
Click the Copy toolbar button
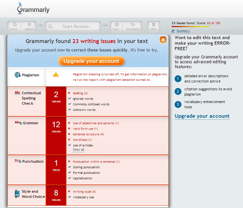pos(116,26)
